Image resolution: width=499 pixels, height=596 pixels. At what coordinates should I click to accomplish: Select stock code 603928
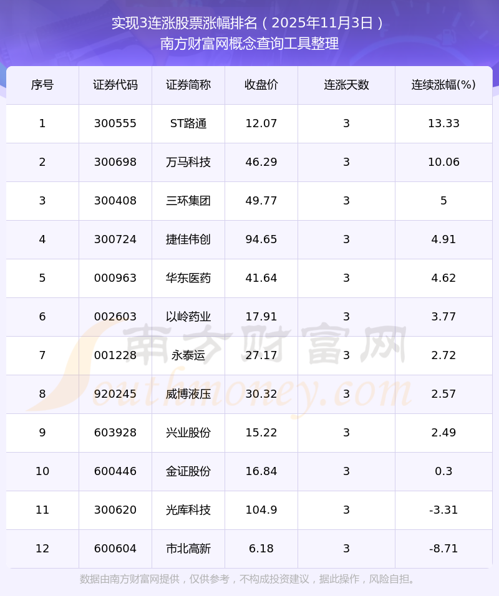[115, 433]
